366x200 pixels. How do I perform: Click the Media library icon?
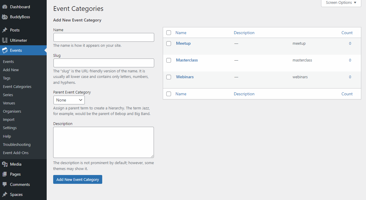pyautogui.click(x=6, y=164)
